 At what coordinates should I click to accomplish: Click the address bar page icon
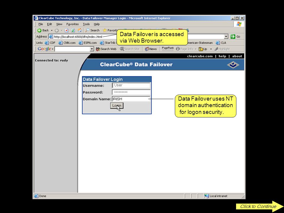tap(51, 37)
